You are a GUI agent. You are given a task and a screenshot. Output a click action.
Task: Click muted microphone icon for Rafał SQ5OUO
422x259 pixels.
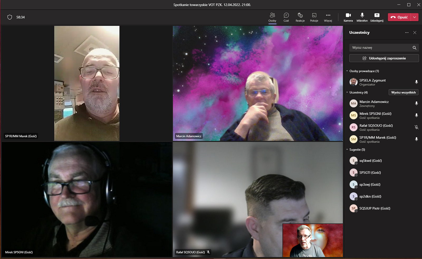click(416, 127)
